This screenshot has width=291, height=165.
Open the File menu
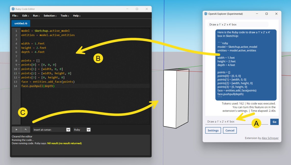pos(15,16)
